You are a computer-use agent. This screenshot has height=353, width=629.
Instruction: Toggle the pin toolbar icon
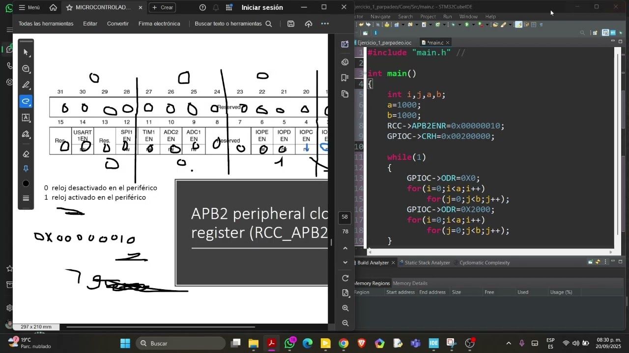26,168
